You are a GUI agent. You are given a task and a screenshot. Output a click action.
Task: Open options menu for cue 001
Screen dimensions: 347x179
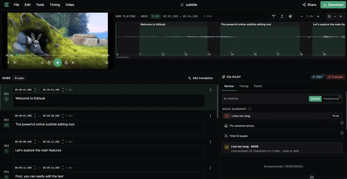coord(210,90)
